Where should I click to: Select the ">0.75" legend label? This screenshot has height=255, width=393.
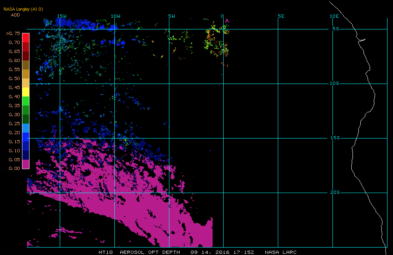pos(13,33)
